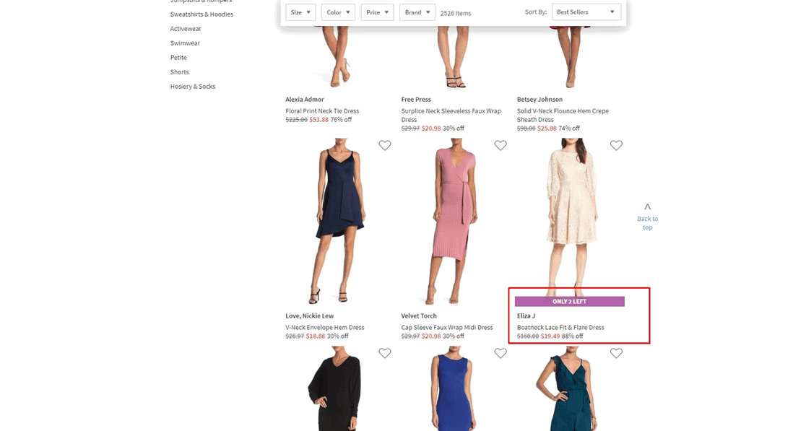Open the Brand filter dropdown
The height and width of the screenshot is (431, 793).
pyautogui.click(x=417, y=12)
